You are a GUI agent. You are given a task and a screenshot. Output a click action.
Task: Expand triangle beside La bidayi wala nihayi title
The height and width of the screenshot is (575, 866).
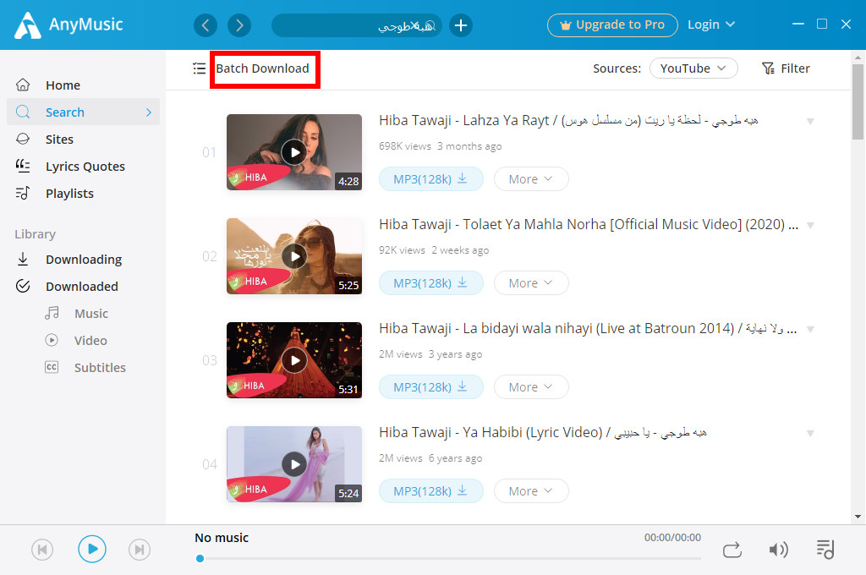pos(810,329)
